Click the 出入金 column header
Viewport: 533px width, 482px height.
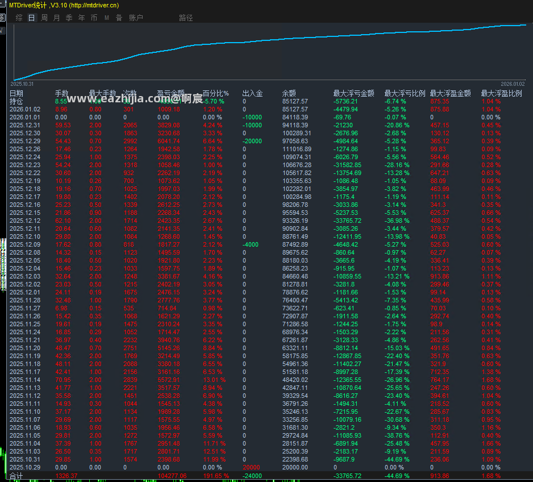click(x=252, y=93)
